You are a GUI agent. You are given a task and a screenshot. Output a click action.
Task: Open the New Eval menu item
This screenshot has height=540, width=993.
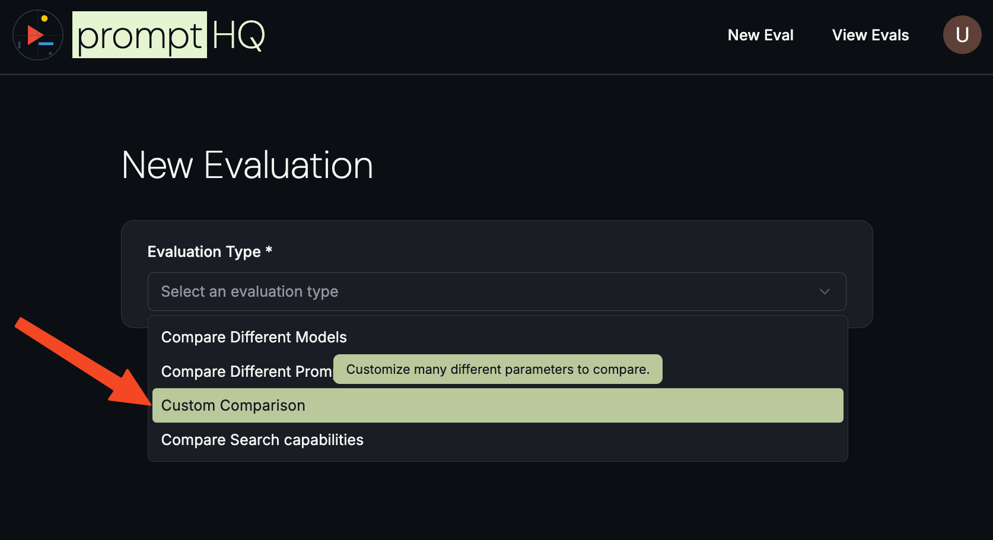tap(760, 35)
